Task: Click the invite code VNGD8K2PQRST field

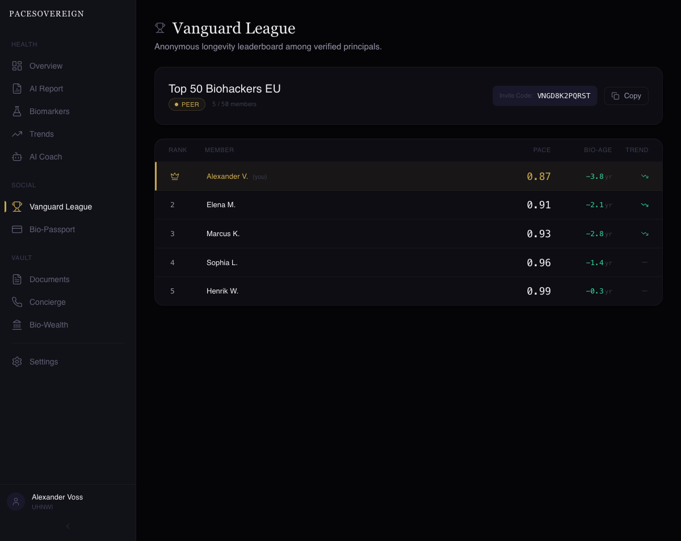Action: pos(563,96)
